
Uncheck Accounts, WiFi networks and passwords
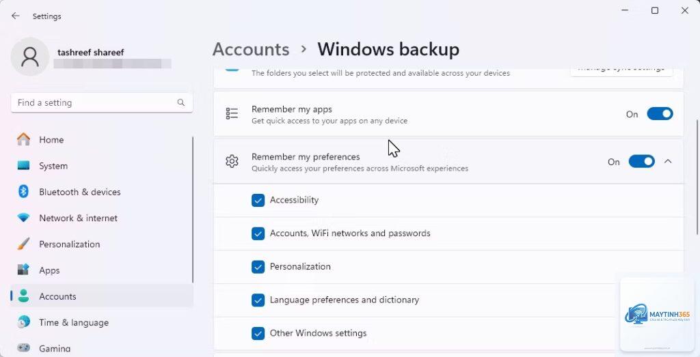point(258,233)
